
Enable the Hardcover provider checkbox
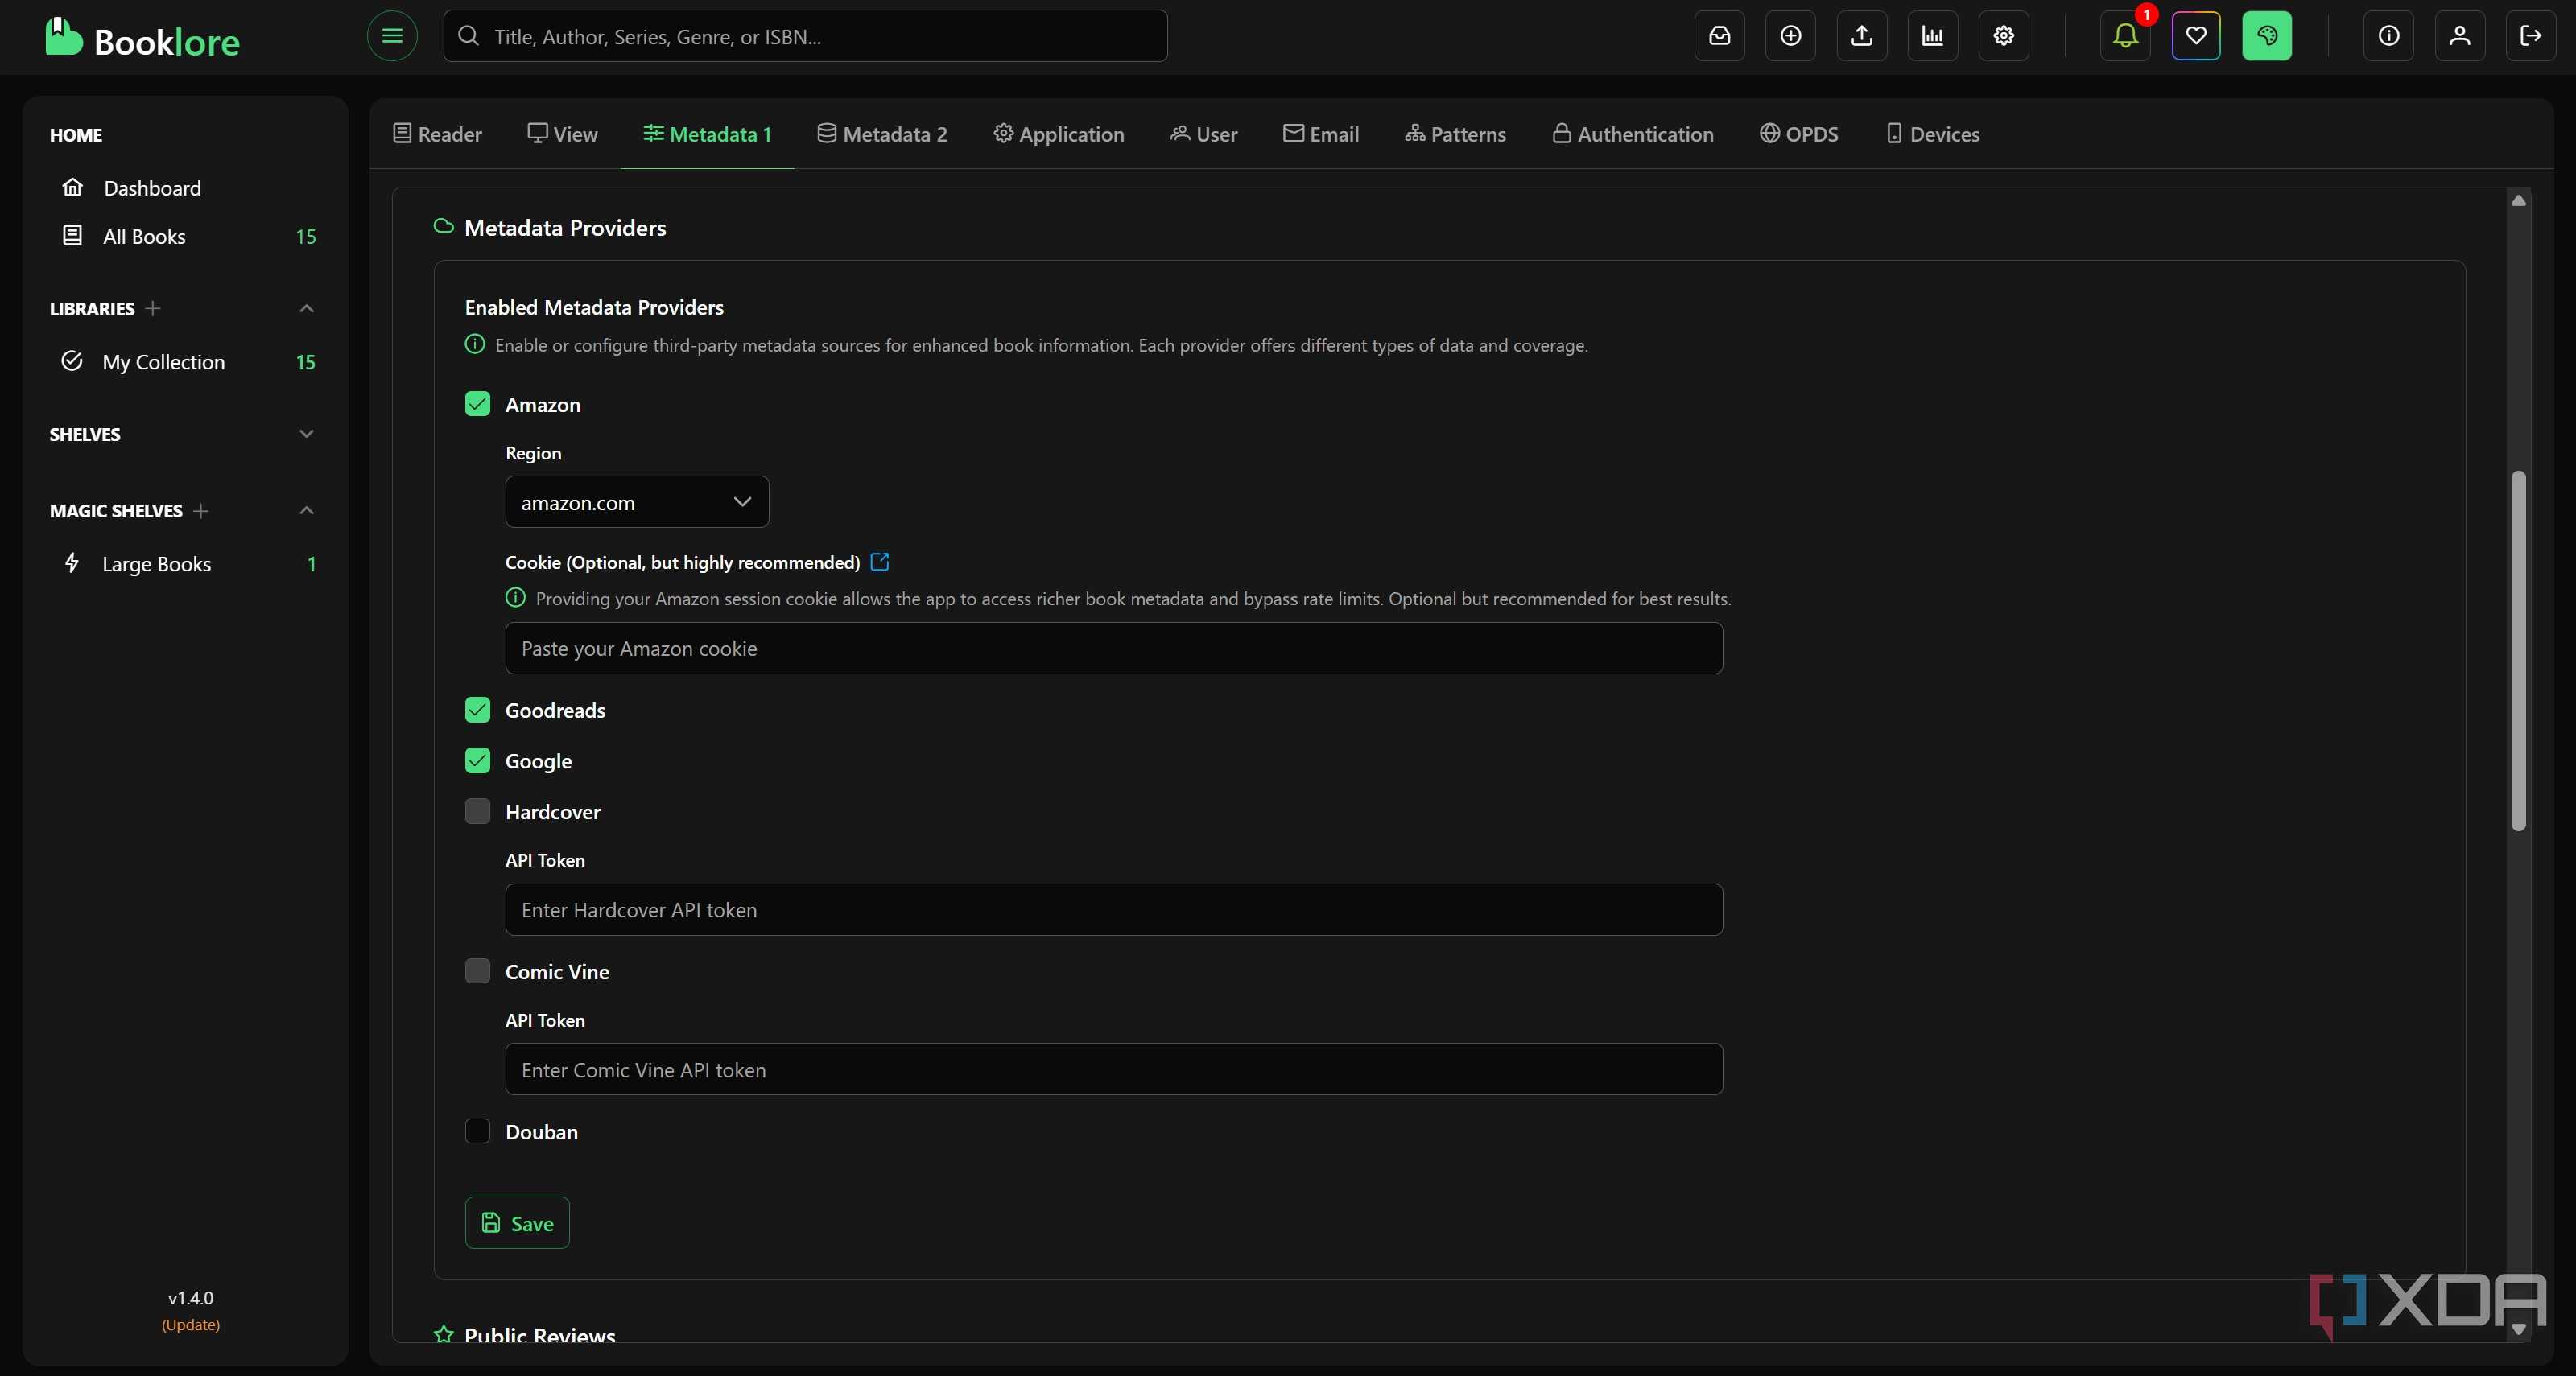pos(478,811)
